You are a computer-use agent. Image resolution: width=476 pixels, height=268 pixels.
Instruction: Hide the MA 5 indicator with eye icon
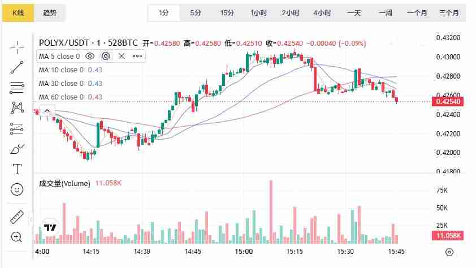pyautogui.click(x=90, y=56)
